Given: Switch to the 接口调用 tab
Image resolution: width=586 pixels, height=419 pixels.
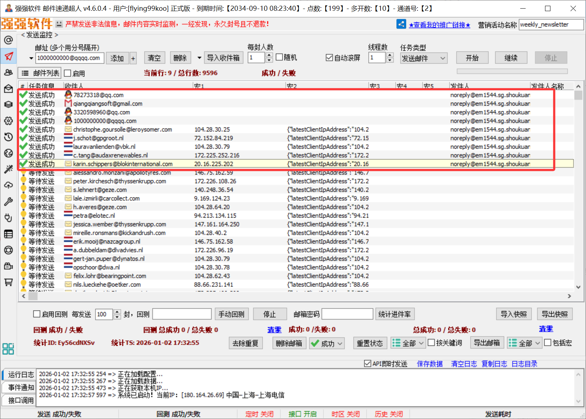Looking at the screenshot, I should [21, 400].
